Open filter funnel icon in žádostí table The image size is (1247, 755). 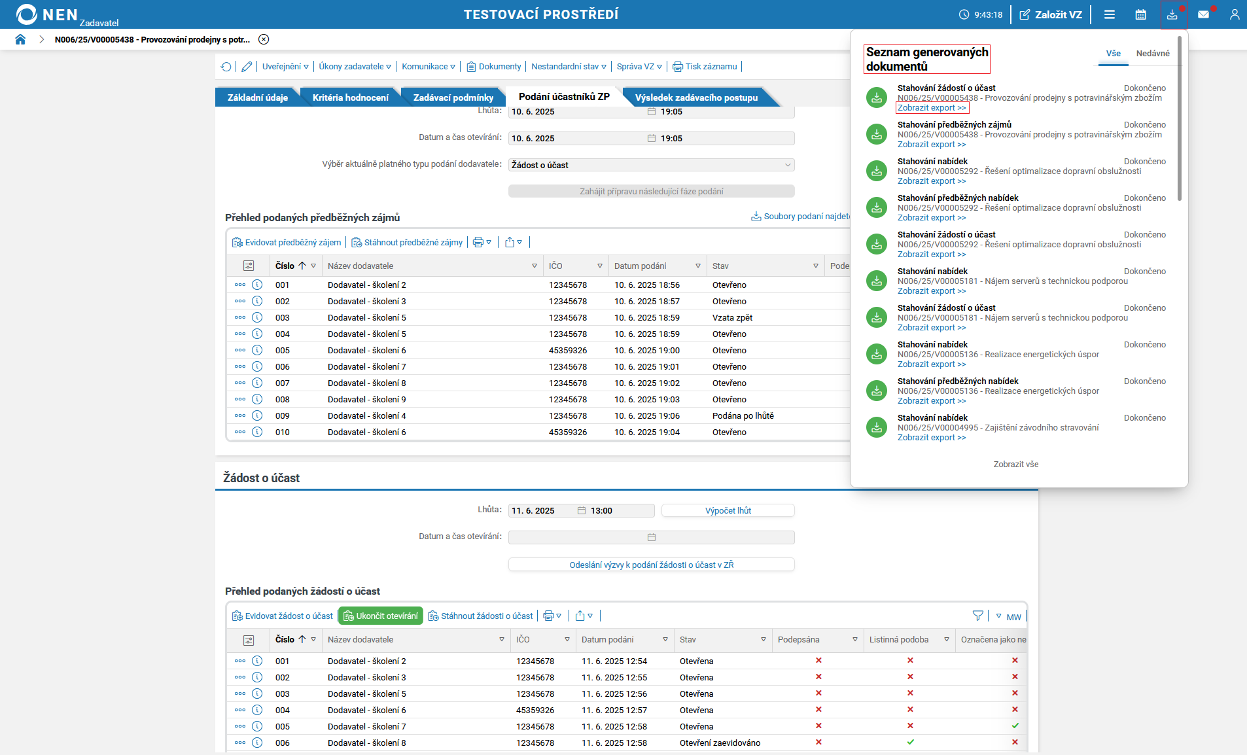pos(977,616)
